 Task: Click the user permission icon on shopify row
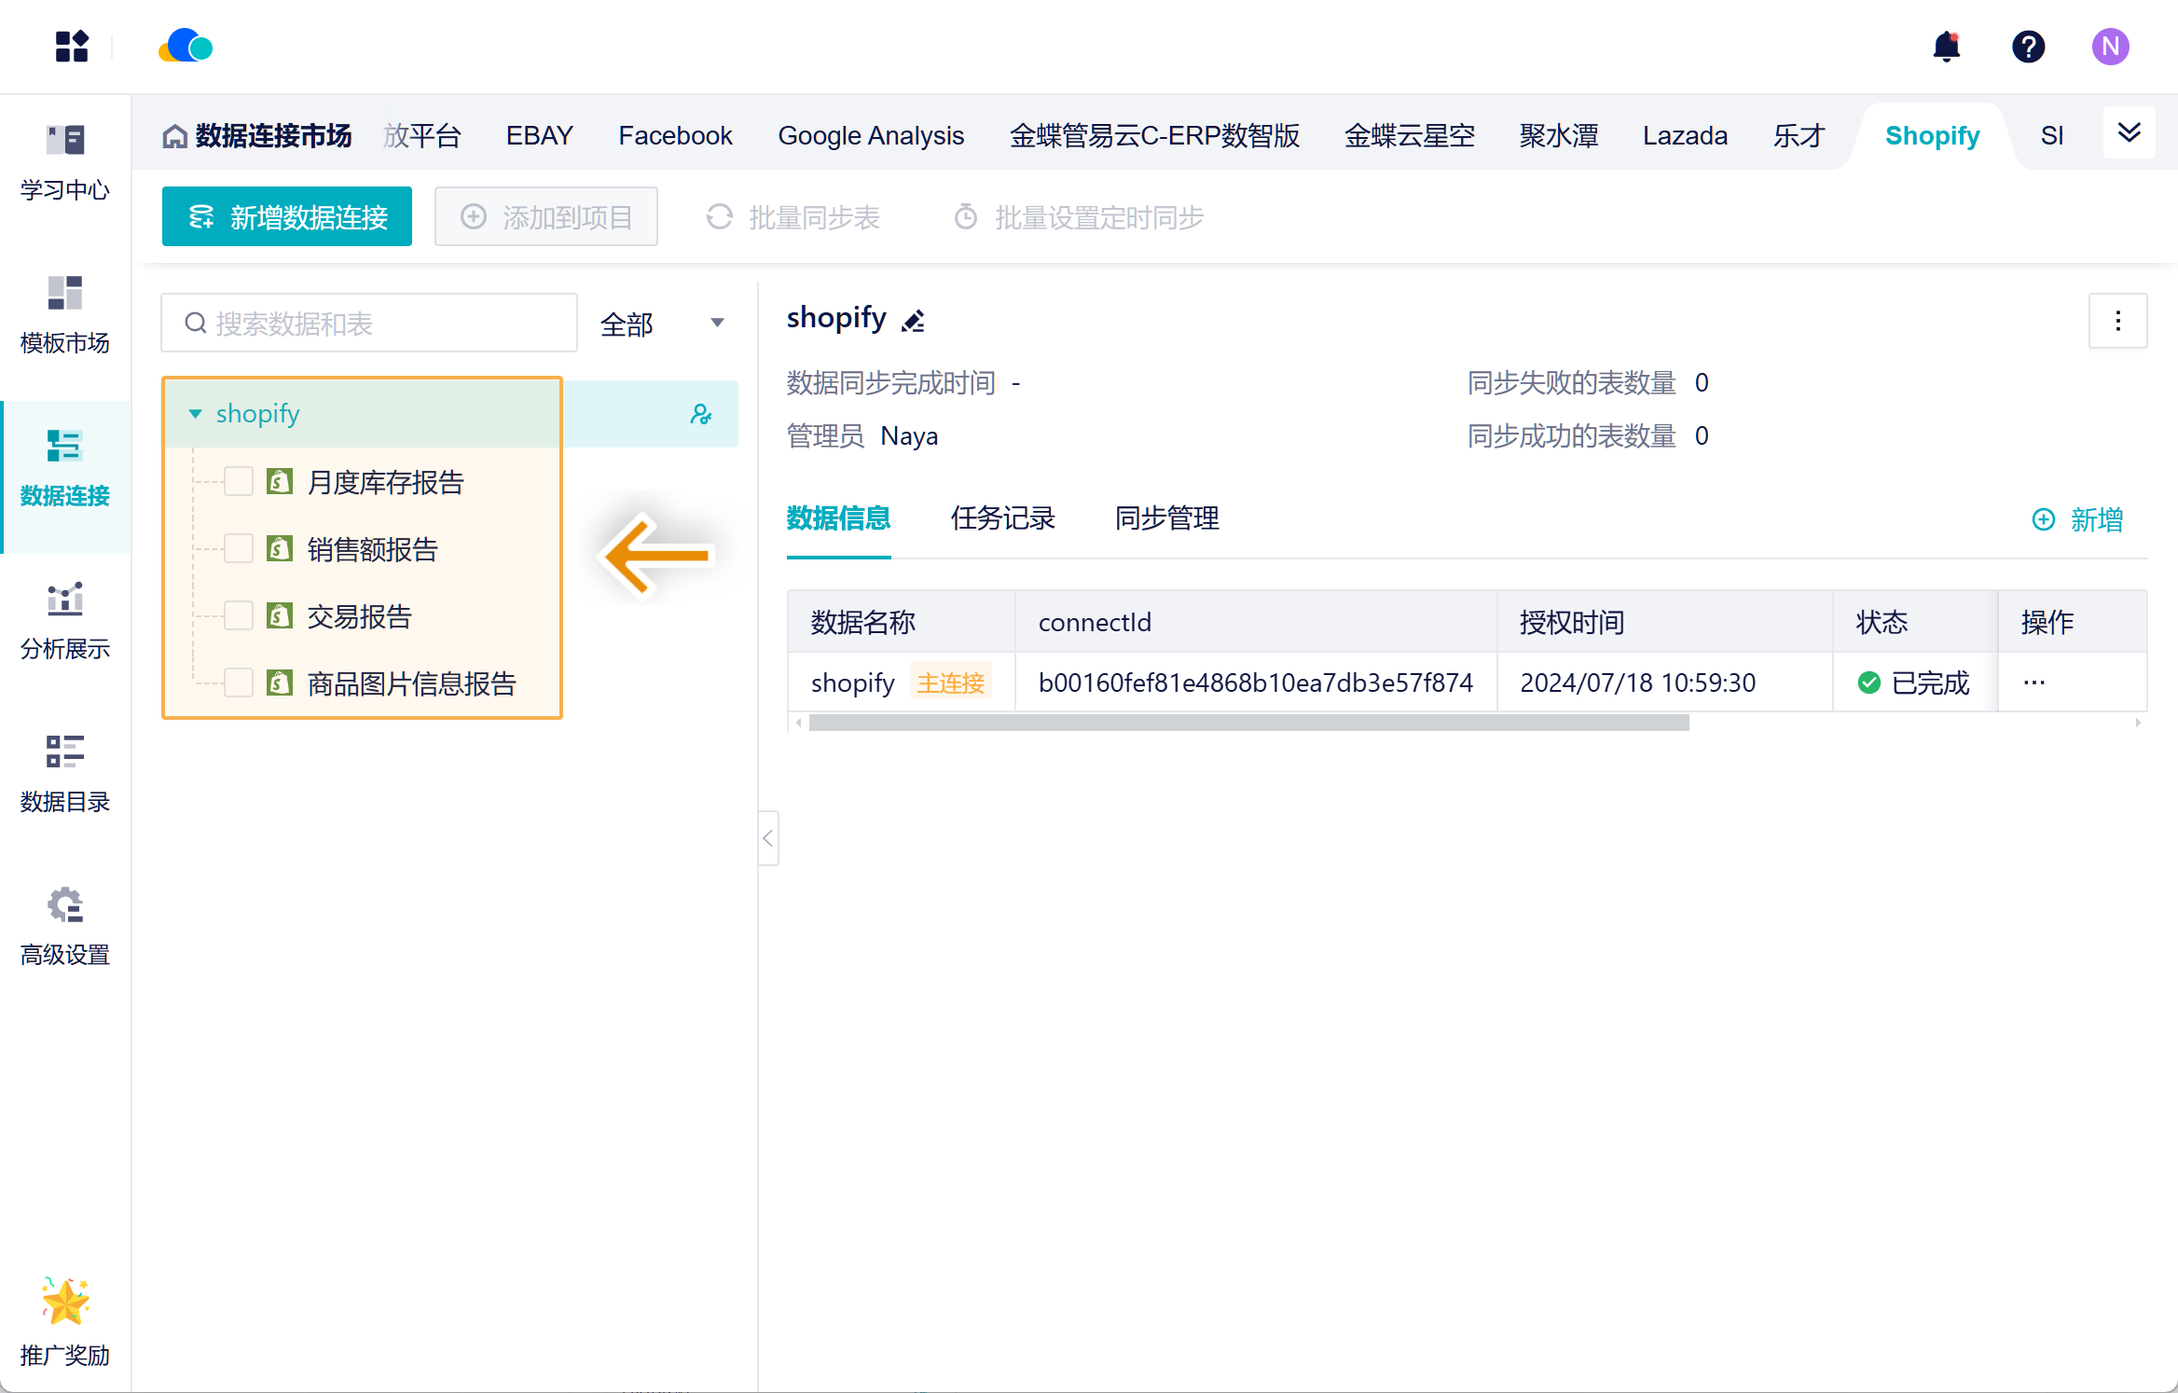coord(701,414)
